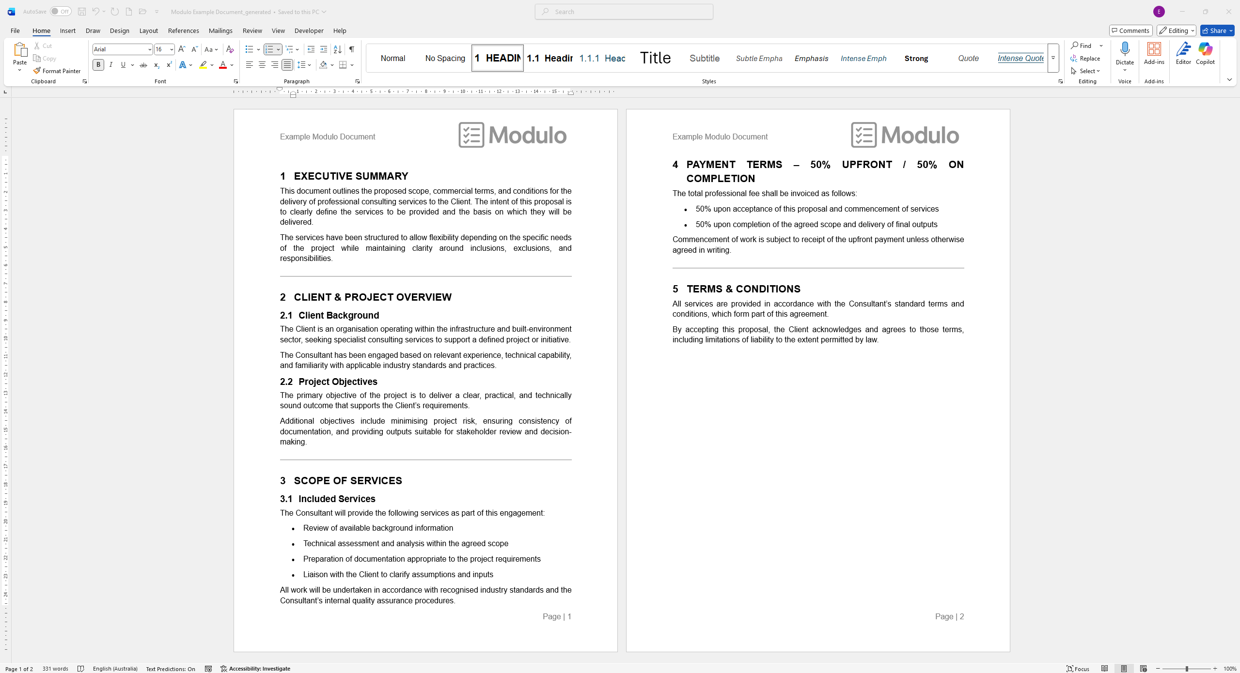Click the Share button
This screenshot has height=673, width=1240.
tap(1215, 30)
